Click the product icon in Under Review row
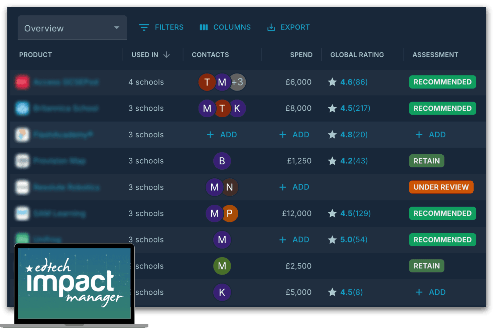 (x=22, y=187)
